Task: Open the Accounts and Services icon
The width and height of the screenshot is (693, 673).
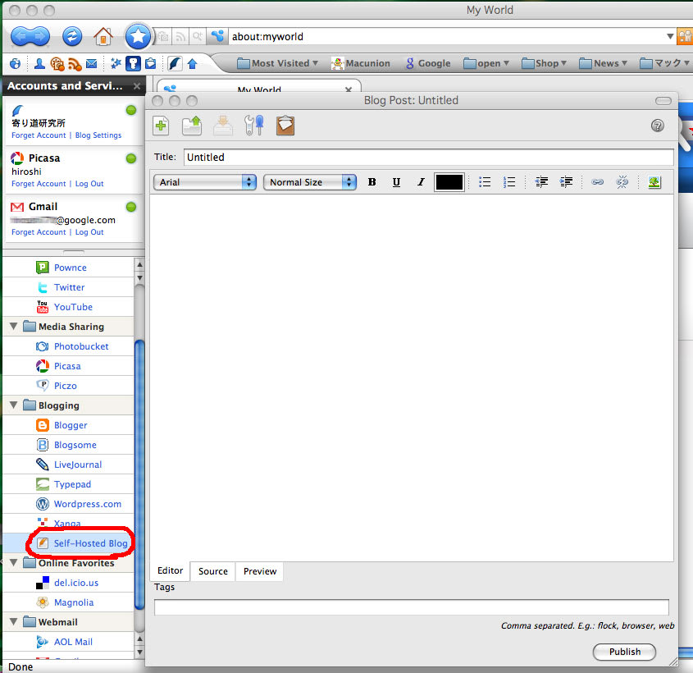Action: click(x=133, y=64)
